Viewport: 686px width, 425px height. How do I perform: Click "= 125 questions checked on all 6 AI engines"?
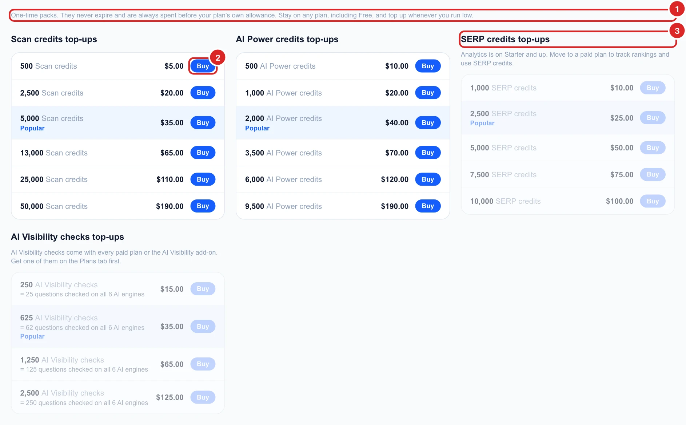(x=84, y=369)
